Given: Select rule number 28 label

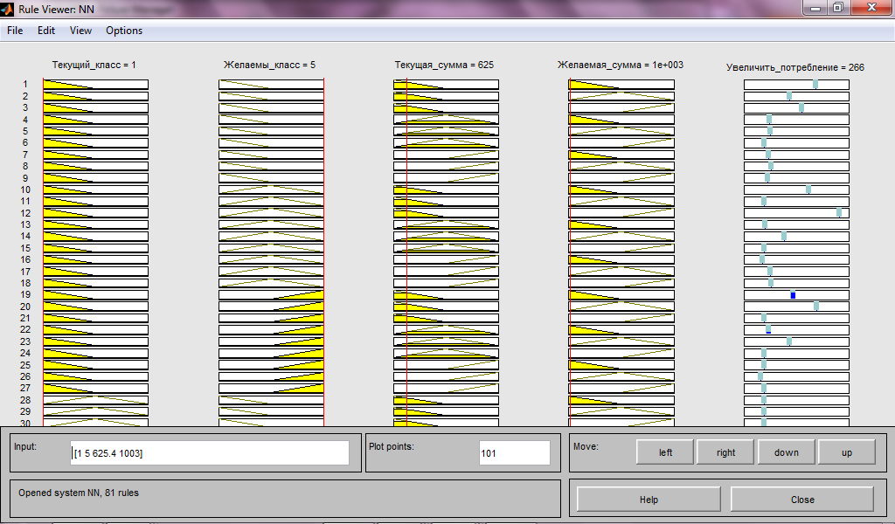Looking at the screenshot, I should [25, 400].
